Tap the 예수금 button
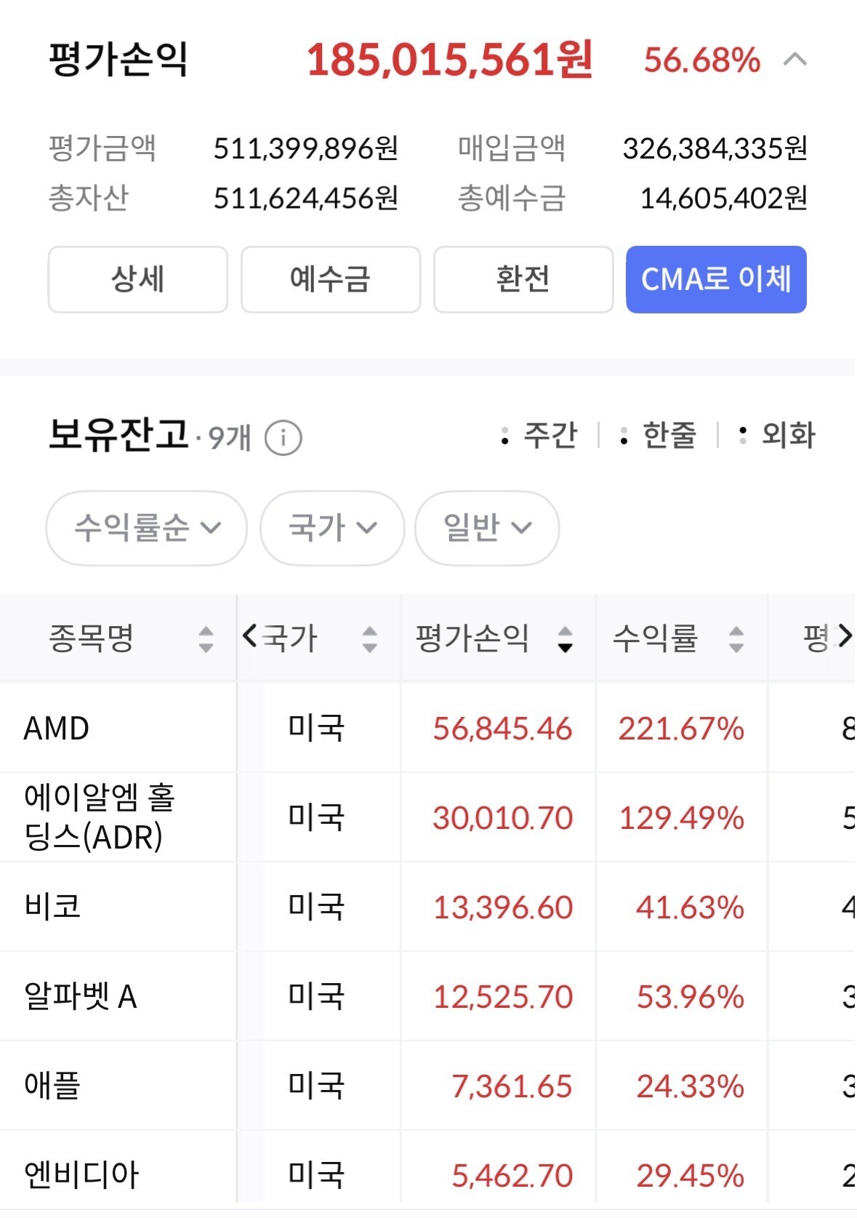 point(331,280)
